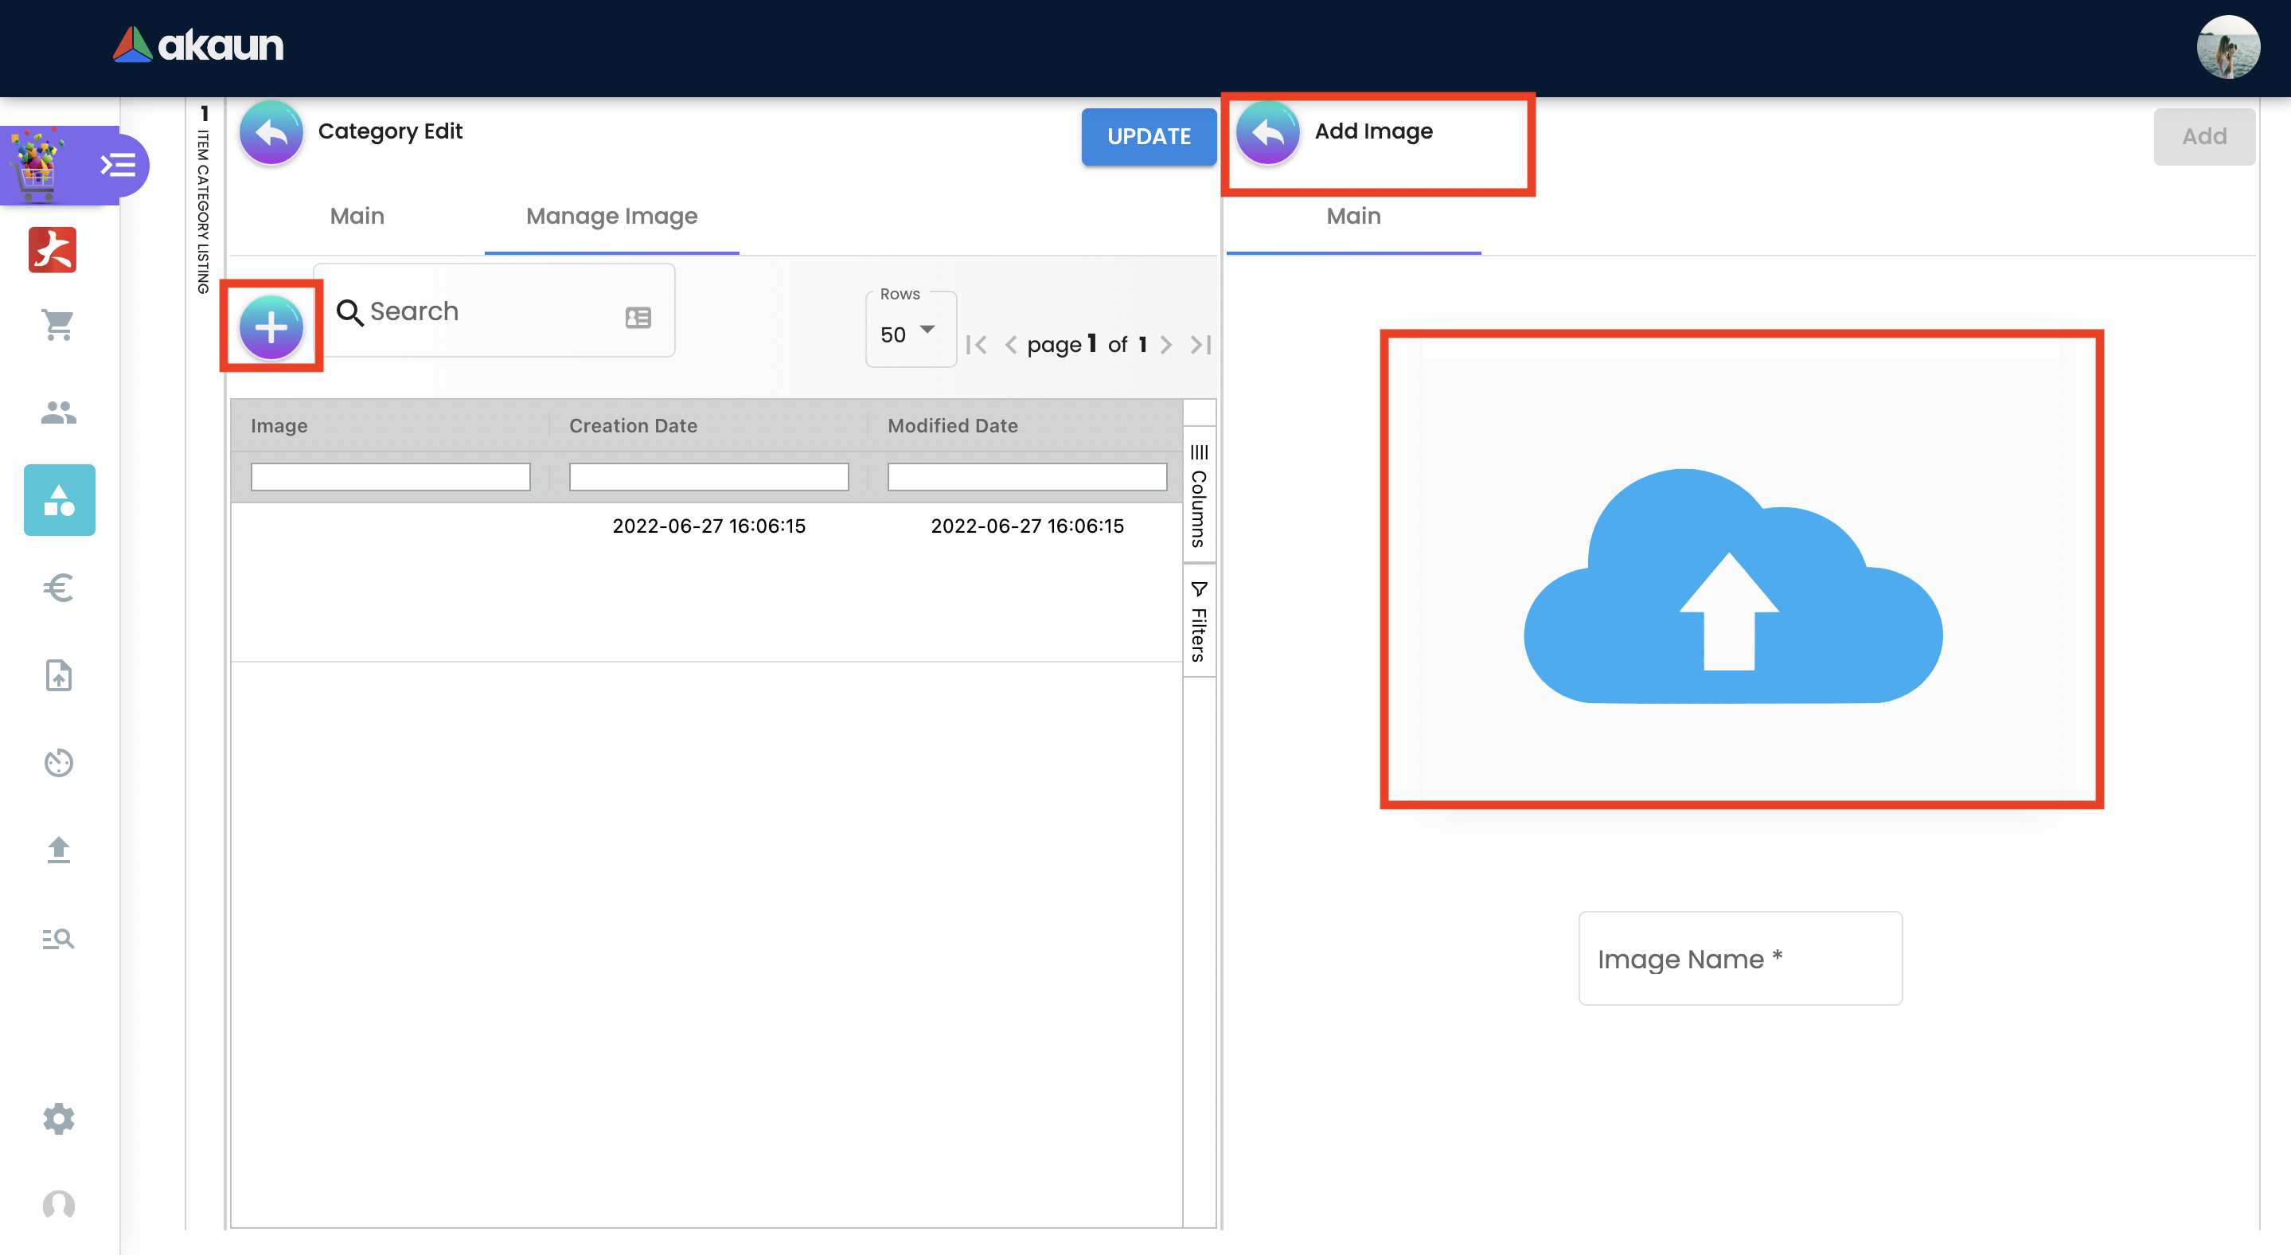The height and width of the screenshot is (1255, 2291).
Task: Open the settings gear in sidebar
Action: coord(59,1118)
